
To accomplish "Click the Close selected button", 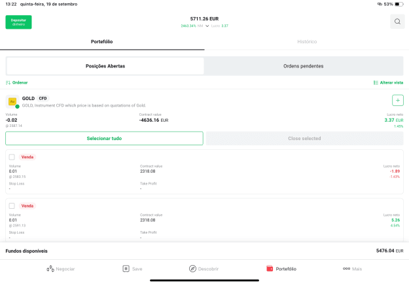I will tap(304, 138).
